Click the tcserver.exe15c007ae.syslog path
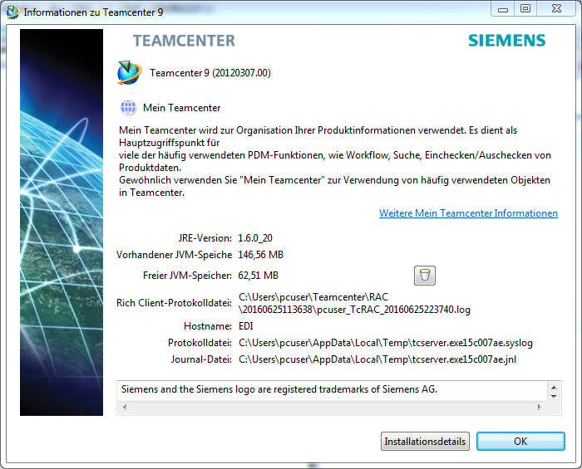Screen dimensions: 582x469 click(386, 343)
